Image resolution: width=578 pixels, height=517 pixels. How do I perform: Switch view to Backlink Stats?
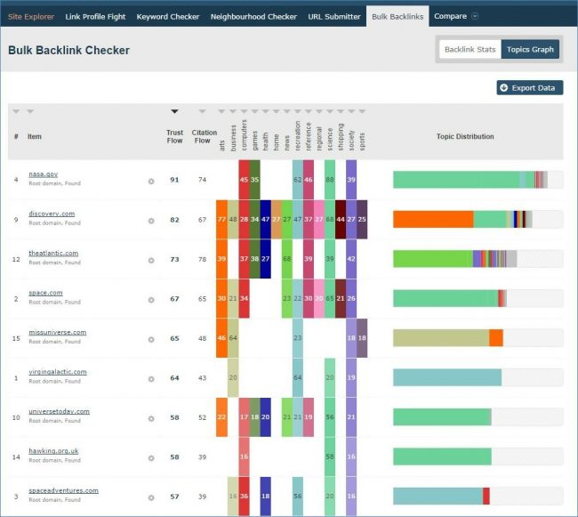470,50
